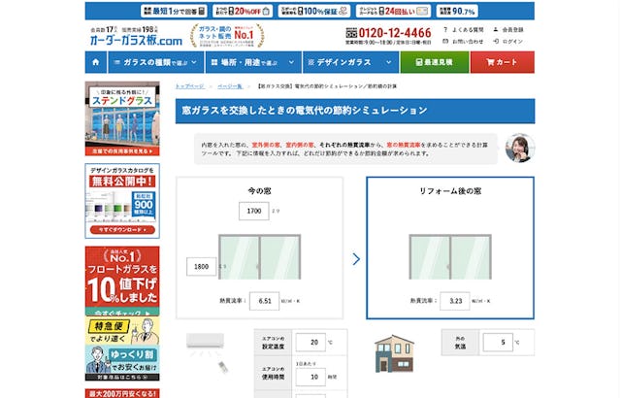The height and width of the screenshot is (398, 621).
Task: Click the calculator icon in 最速見積
Action: click(x=419, y=62)
